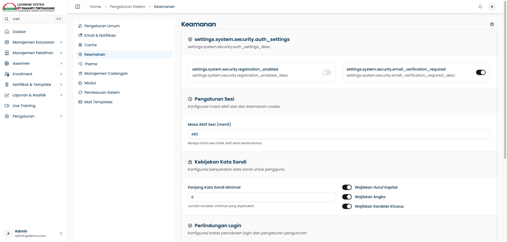The width and height of the screenshot is (507, 242).
Task: Select Theme settings page
Action: coord(124,64)
